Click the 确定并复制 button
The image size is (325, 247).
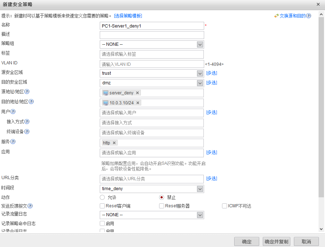[276, 242]
